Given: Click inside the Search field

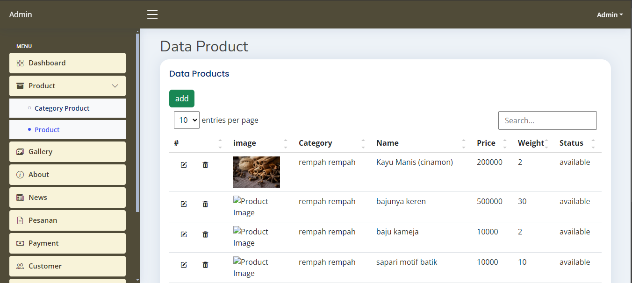Looking at the screenshot, I should coord(547,120).
